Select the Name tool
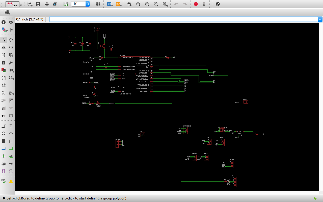The width and height of the screenshot is (323, 202). pyautogui.click(x=4, y=93)
